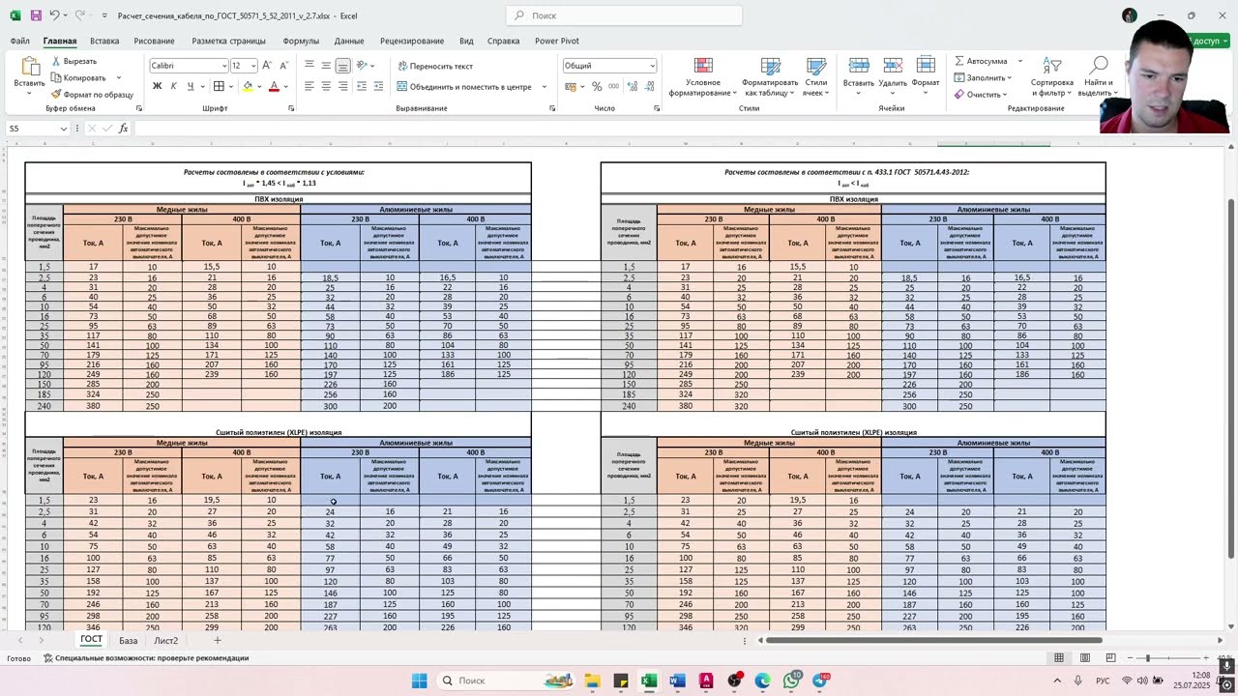Open the Рецензирование ribbon tab
1238x696 pixels.
pos(412,41)
